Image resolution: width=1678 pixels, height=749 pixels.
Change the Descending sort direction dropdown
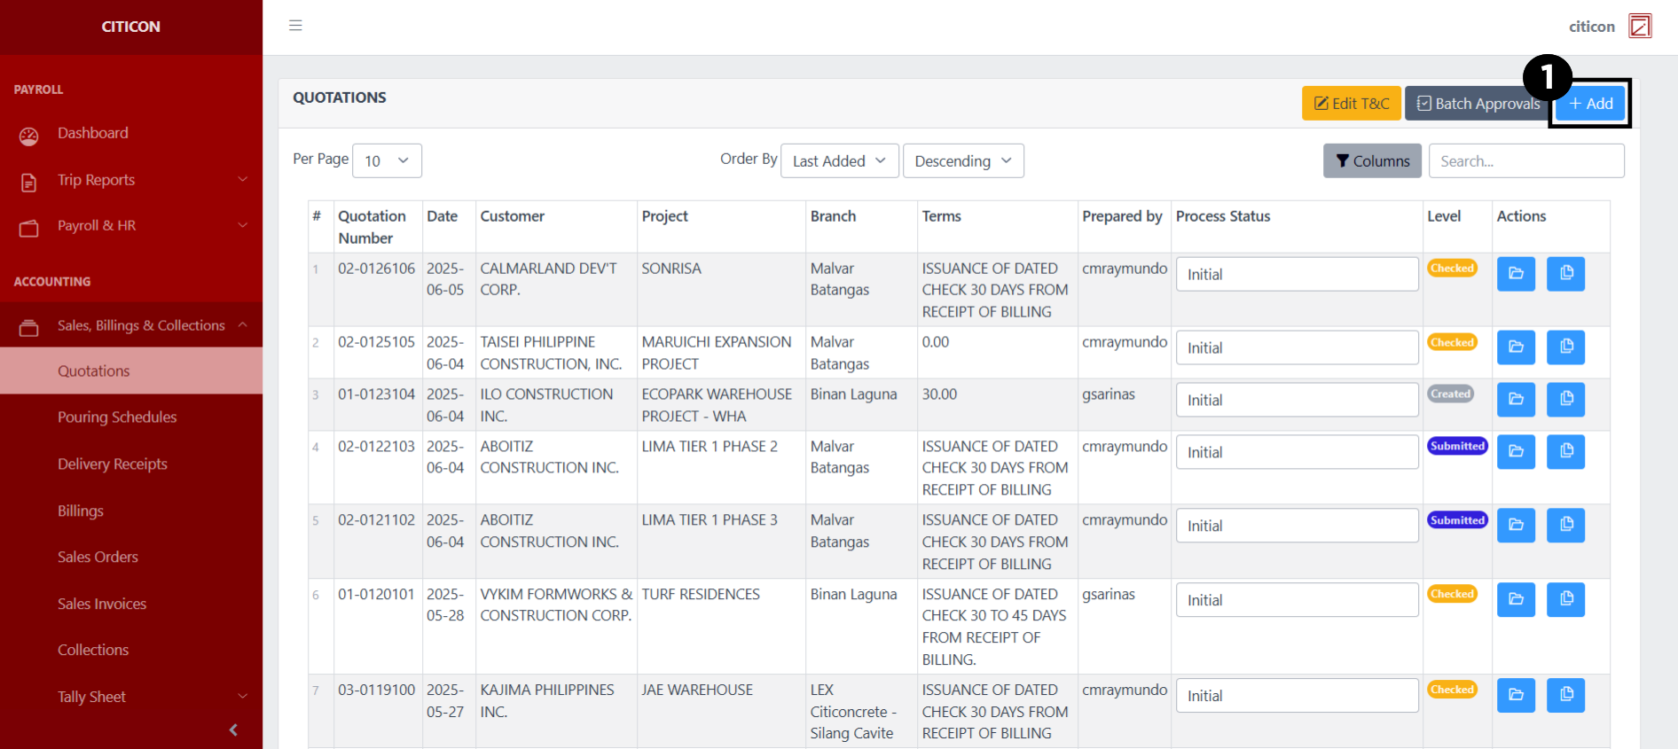coord(962,161)
